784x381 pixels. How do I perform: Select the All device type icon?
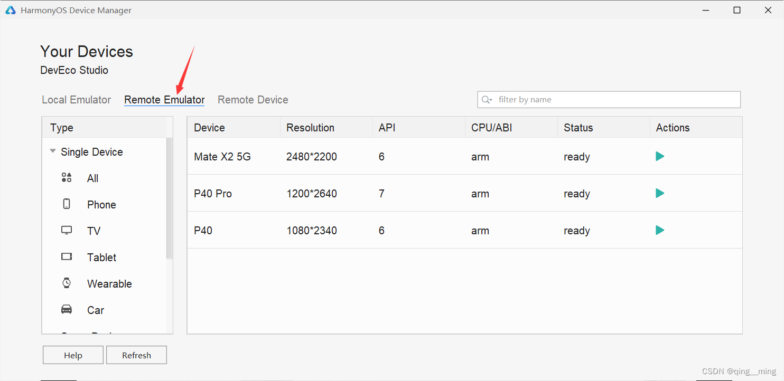pyautogui.click(x=67, y=177)
